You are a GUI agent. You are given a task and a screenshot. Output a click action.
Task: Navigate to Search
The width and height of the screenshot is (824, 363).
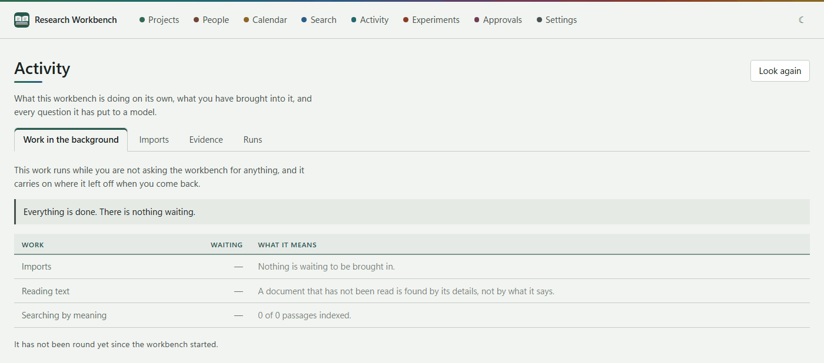point(319,20)
